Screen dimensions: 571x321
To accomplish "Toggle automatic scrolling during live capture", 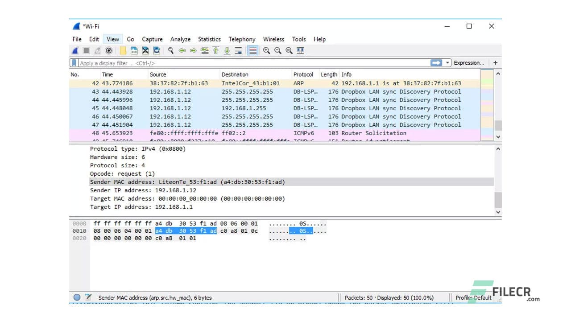I will (x=239, y=50).
